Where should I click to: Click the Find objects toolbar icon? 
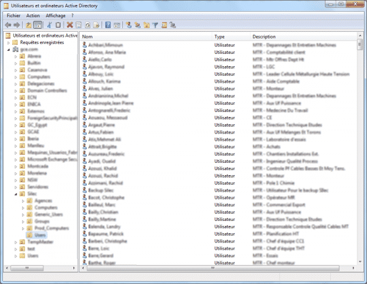tap(164, 25)
